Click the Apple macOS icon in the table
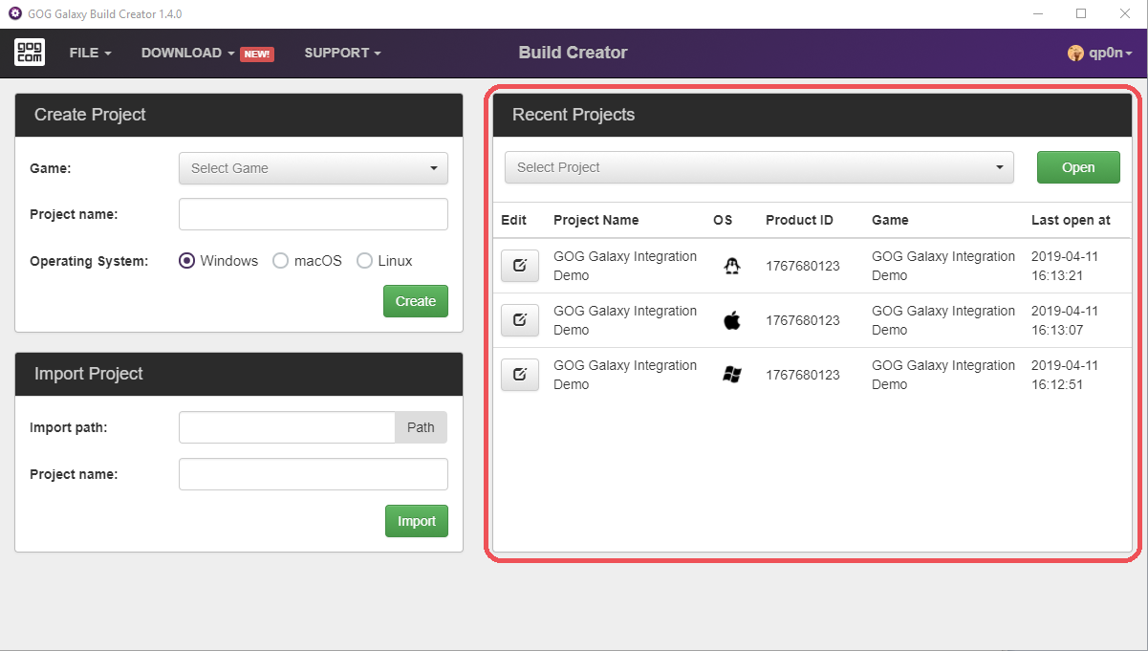The width and height of the screenshot is (1148, 651). click(732, 320)
